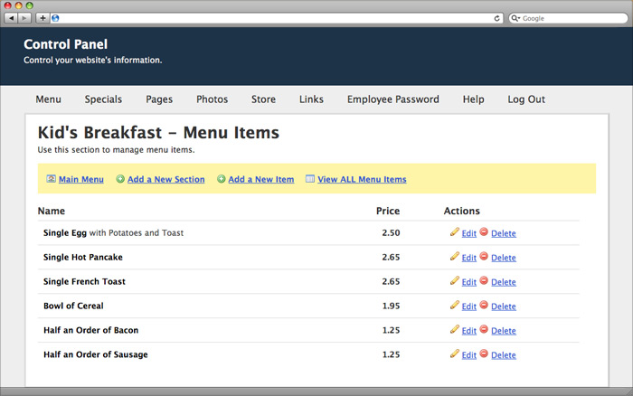The width and height of the screenshot is (633, 396).
Task: Click the pencil icon beside Bowl of Cereal
Action: (455, 305)
